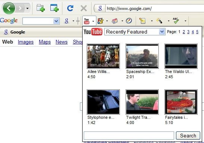This screenshot has width=204, height=143.
Task: Click the 'Stylophone e...' video title
Action: pyautogui.click(x=101, y=117)
